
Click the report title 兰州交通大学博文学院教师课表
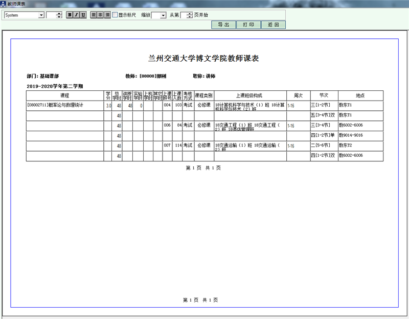click(204, 58)
